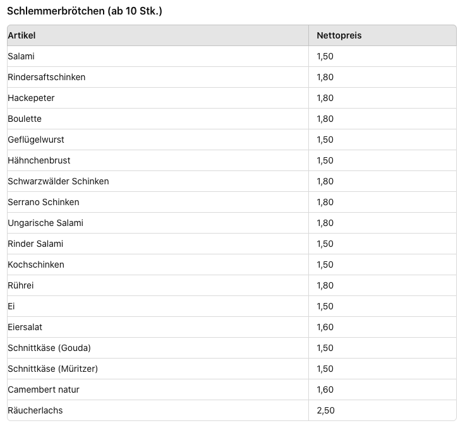The image size is (465, 428).
Task: Select the Ungarische Salami cell
Action: 45,223
